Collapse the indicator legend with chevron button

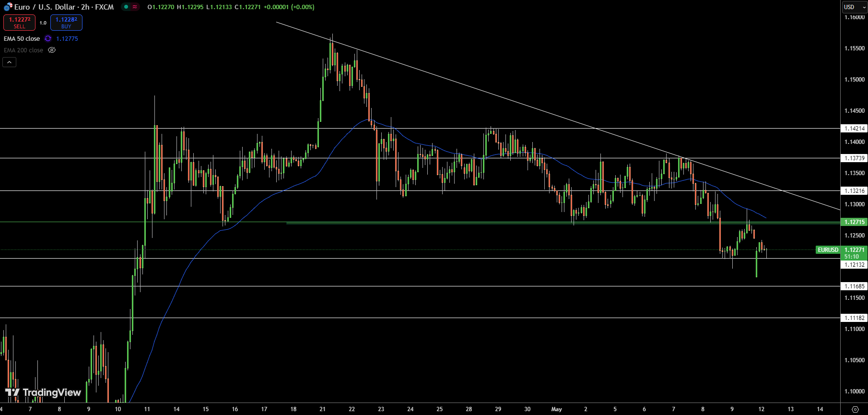[x=10, y=62]
